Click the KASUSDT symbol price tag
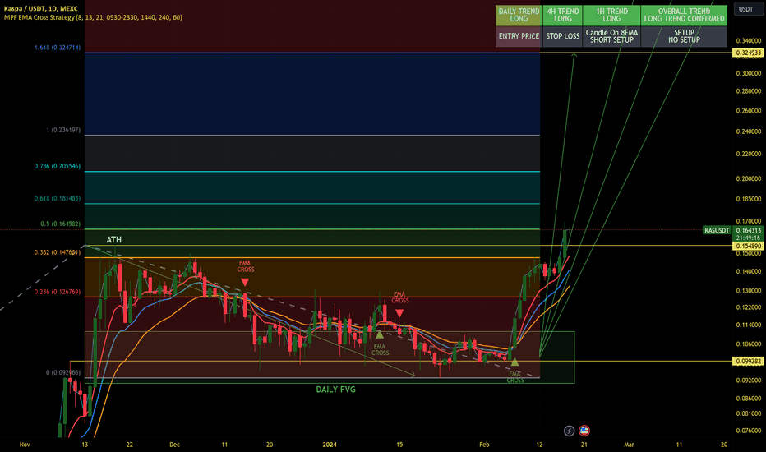Image resolution: width=766 pixels, height=452 pixels. pyautogui.click(x=717, y=230)
